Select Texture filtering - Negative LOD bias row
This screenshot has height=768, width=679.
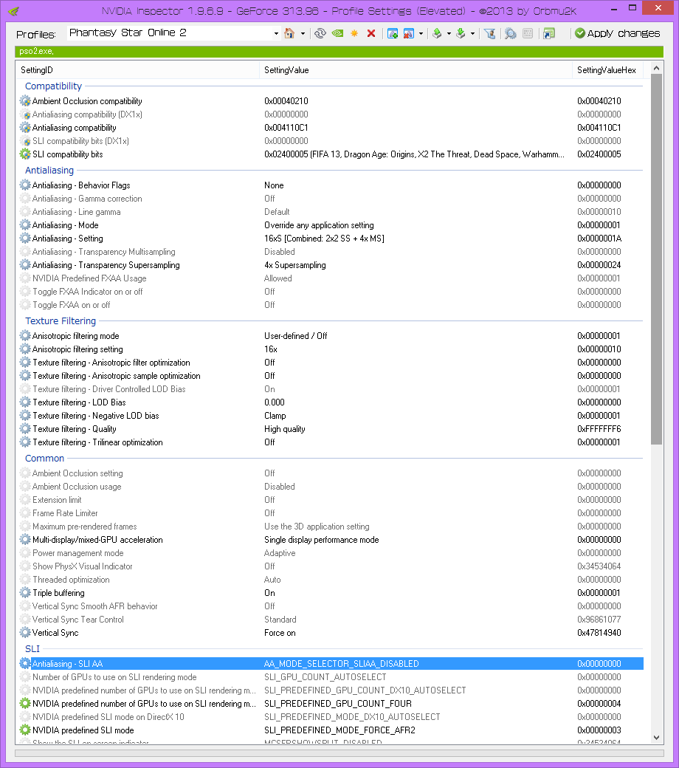331,416
